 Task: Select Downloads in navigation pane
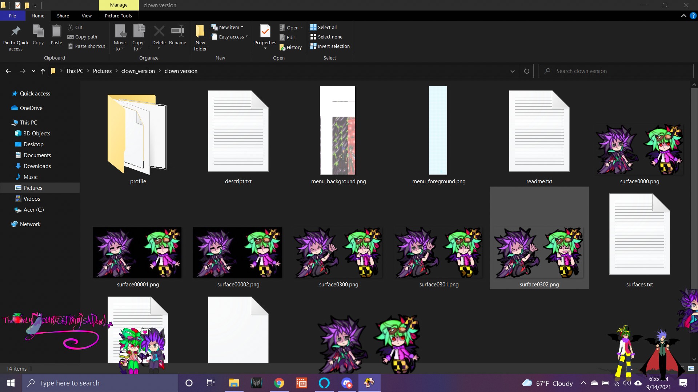click(x=37, y=166)
